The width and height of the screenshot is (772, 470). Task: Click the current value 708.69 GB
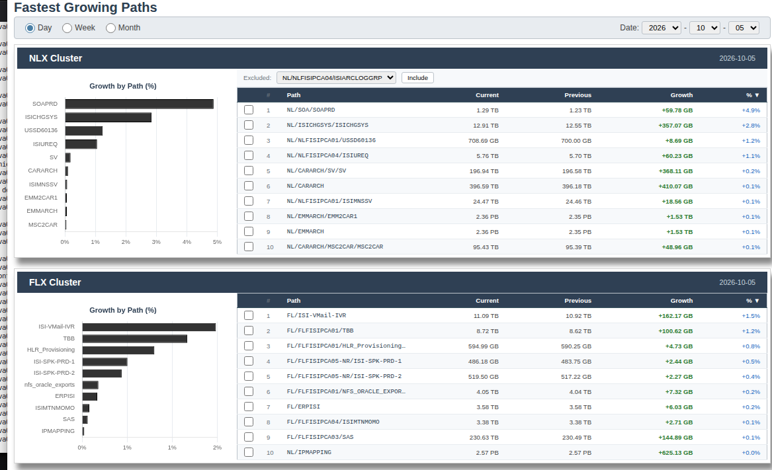pyautogui.click(x=484, y=141)
